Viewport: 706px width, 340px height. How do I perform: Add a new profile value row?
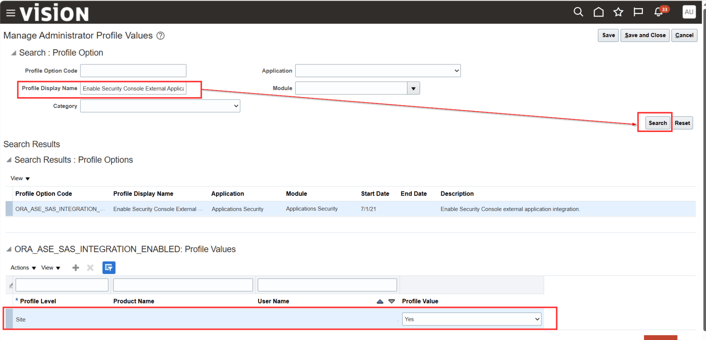76,268
